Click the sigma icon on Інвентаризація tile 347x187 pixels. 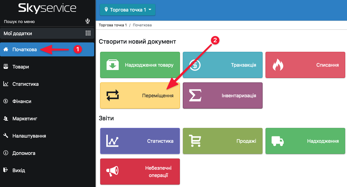click(x=195, y=95)
